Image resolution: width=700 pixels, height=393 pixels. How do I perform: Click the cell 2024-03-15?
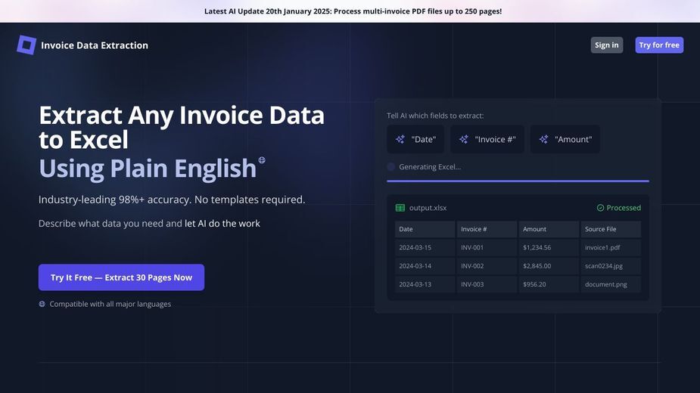tap(425, 248)
